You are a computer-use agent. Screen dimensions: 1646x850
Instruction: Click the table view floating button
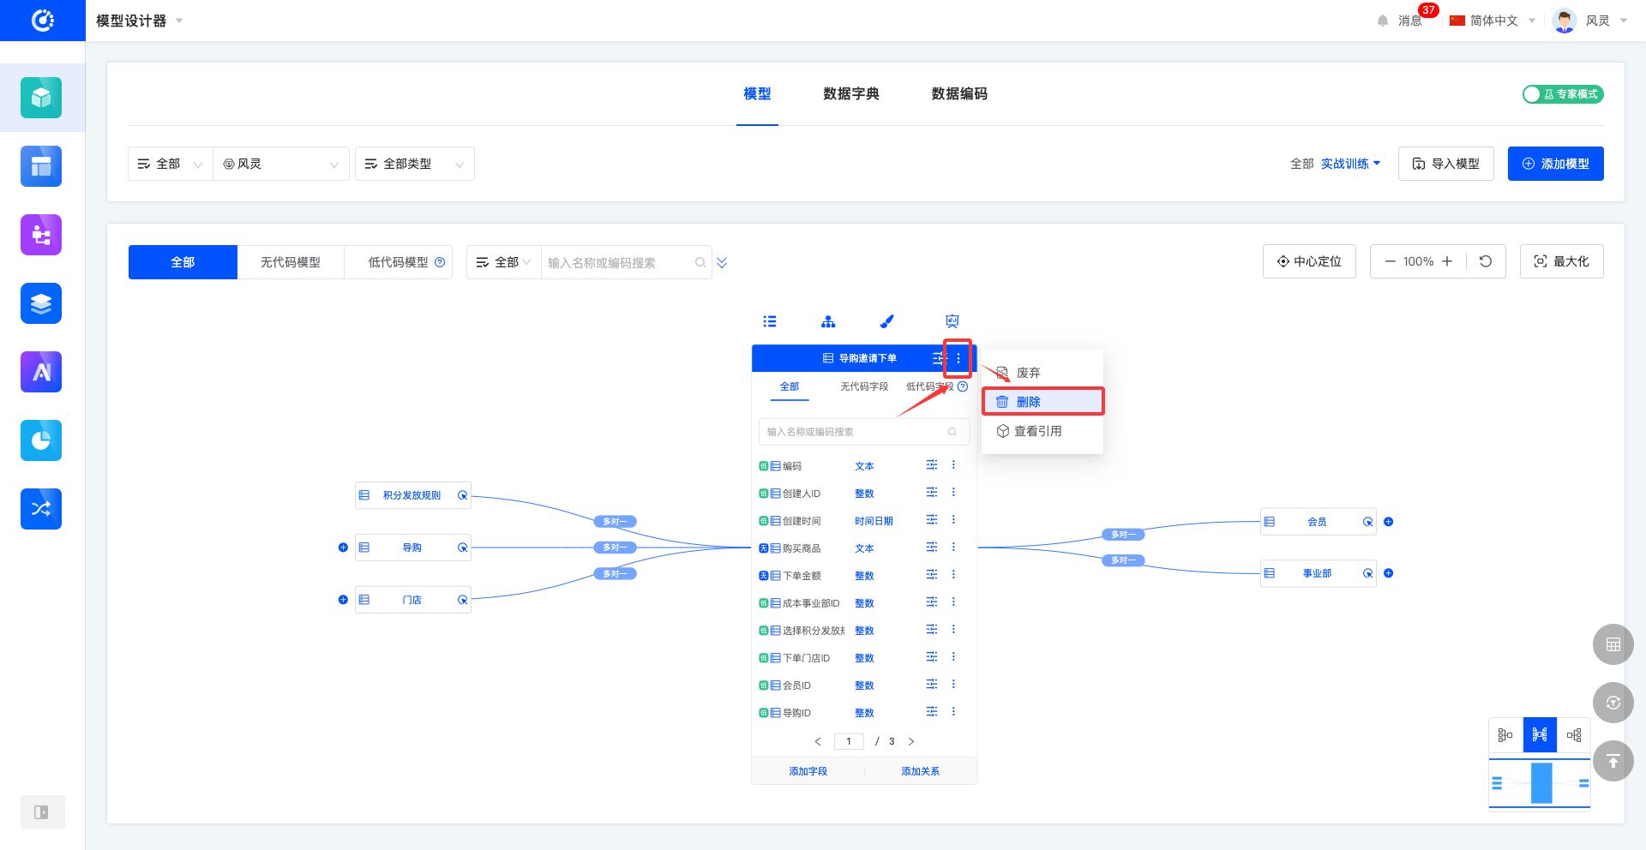(1613, 644)
